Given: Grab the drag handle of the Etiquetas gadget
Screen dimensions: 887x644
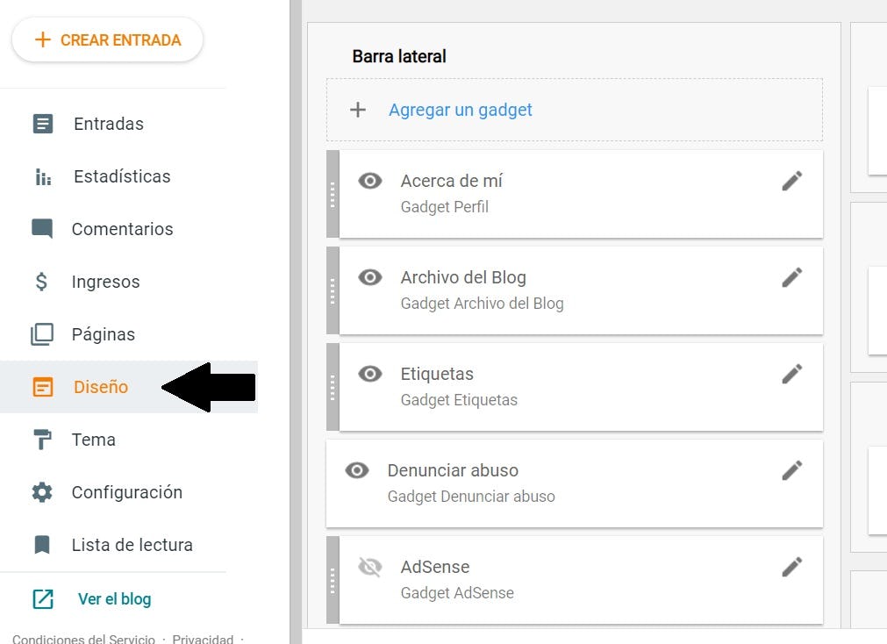Looking at the screenshot, I should [333, 387].
